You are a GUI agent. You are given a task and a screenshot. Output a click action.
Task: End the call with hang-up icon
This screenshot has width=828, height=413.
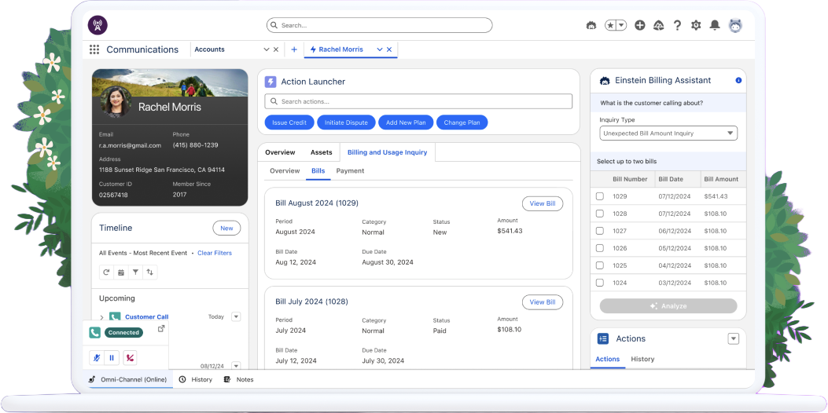click(131, 357)
